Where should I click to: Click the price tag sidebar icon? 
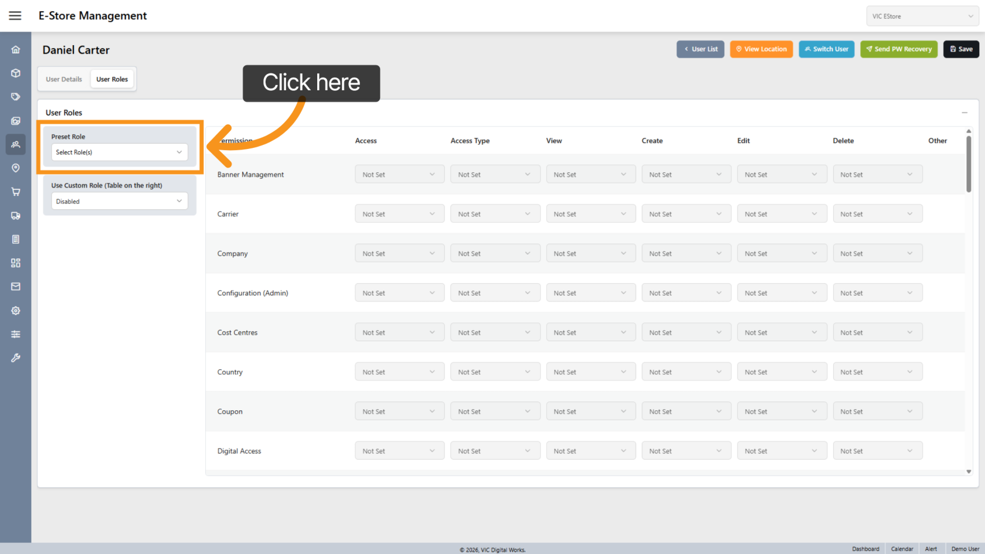point(16,97)
